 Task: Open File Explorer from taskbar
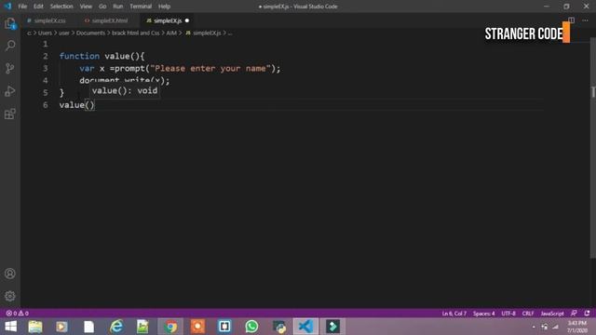(x=35, y=327)
